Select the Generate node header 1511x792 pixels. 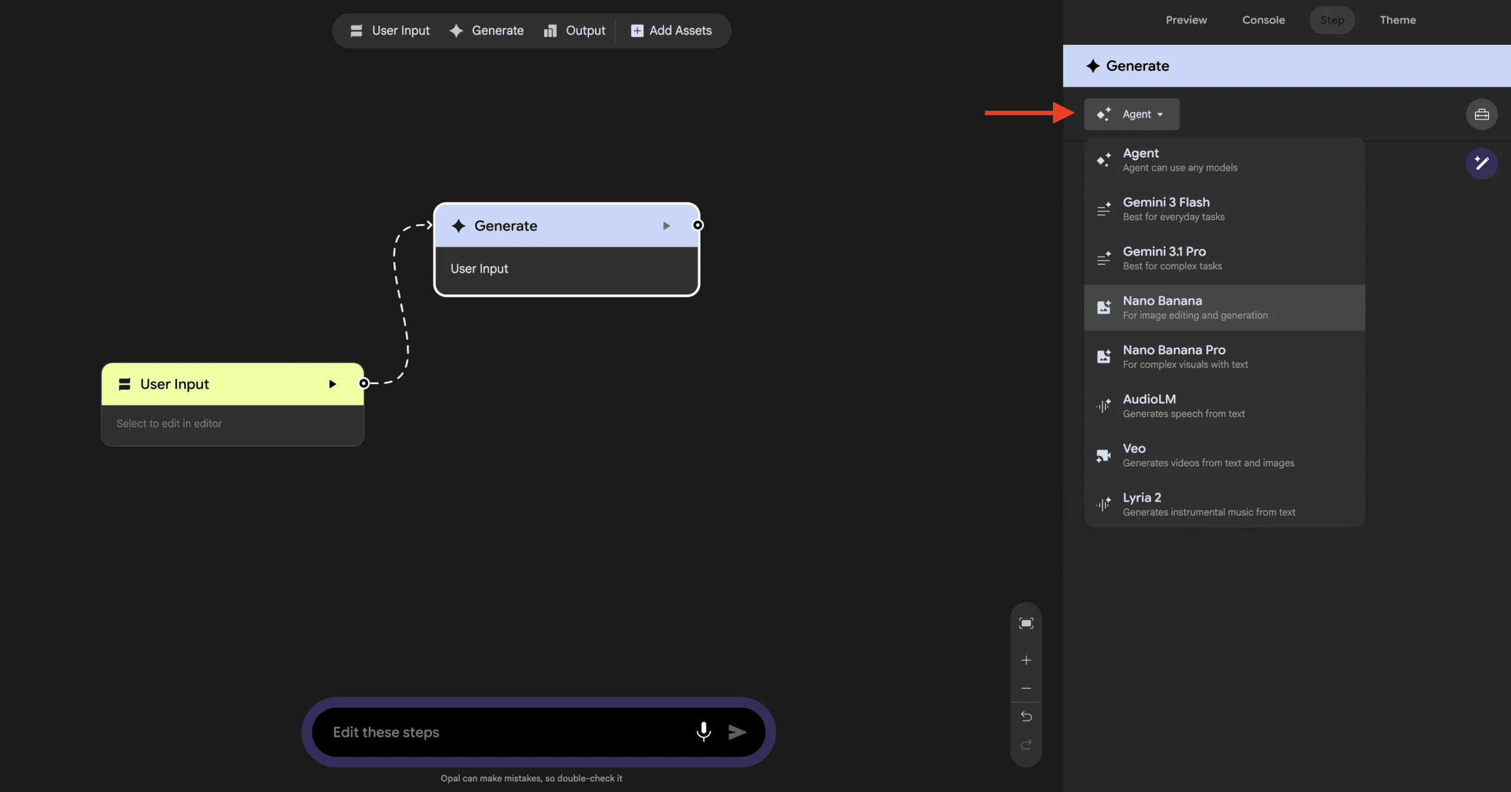[x=566, y=226]
